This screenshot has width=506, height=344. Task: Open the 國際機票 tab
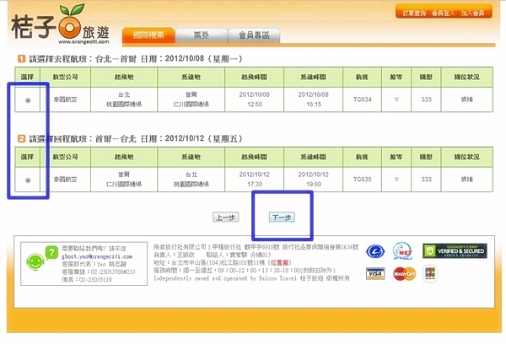point(148,35)
